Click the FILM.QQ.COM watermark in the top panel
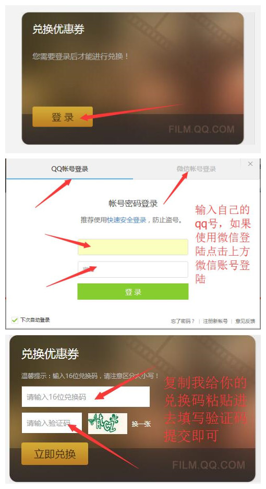The image size is (266, 489). (202, 129)
